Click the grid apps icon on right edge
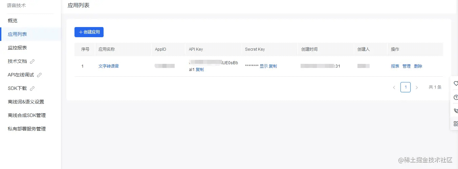Screen dimensions: 458x169 pos(455,124)
